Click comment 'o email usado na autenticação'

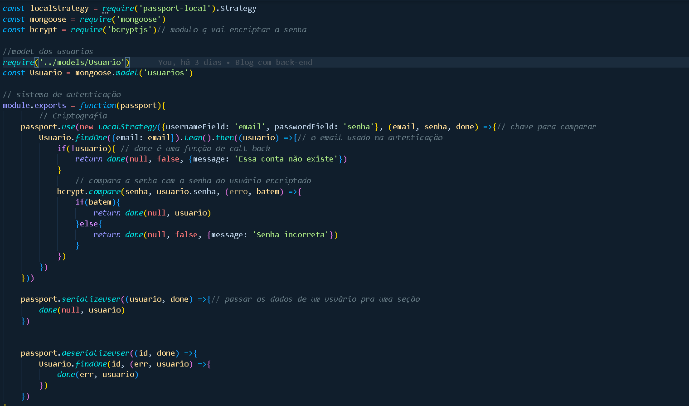coord(370,137)
